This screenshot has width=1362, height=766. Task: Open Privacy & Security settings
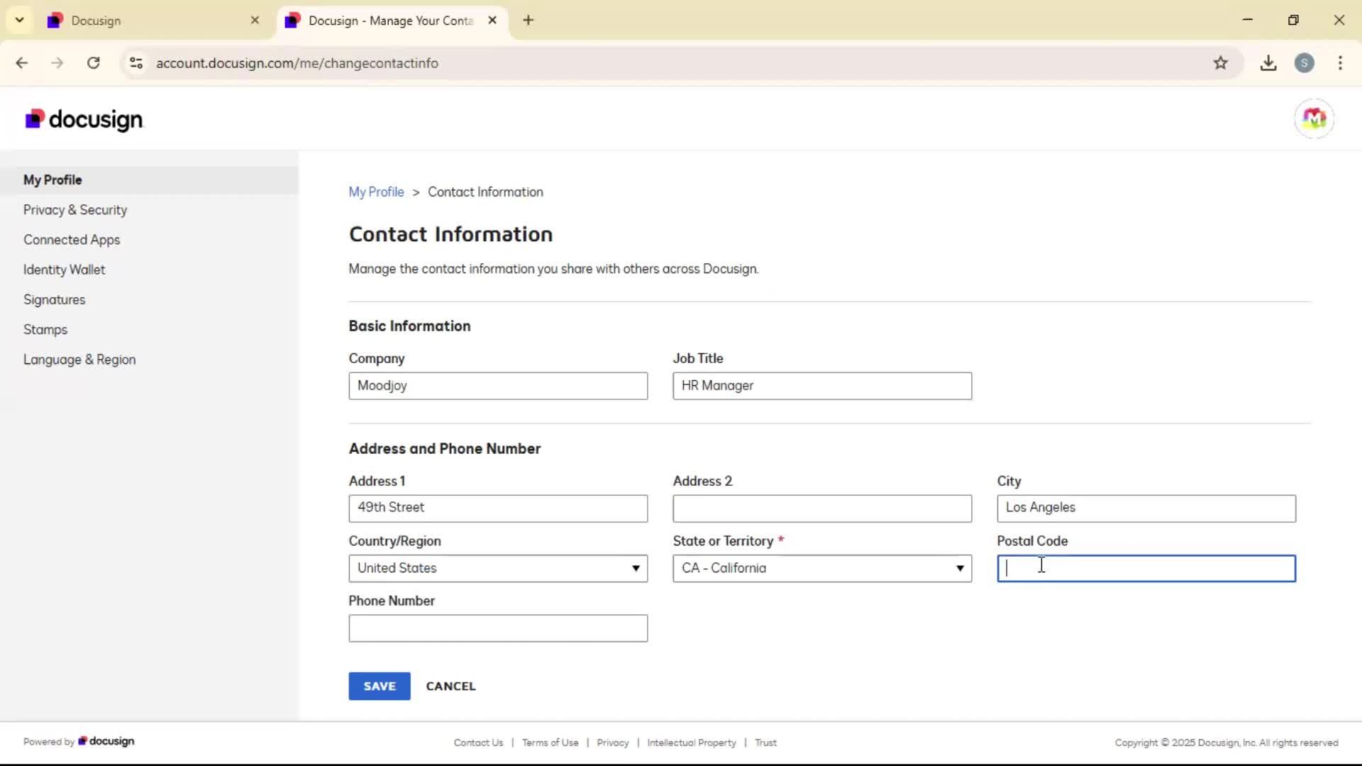pos(75,210)
